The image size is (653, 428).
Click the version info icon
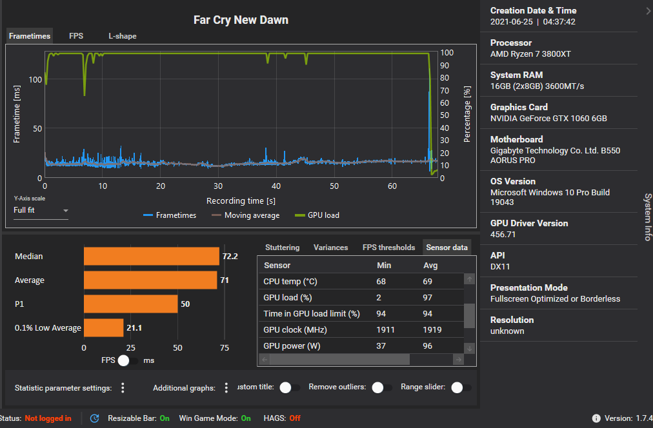596,418
